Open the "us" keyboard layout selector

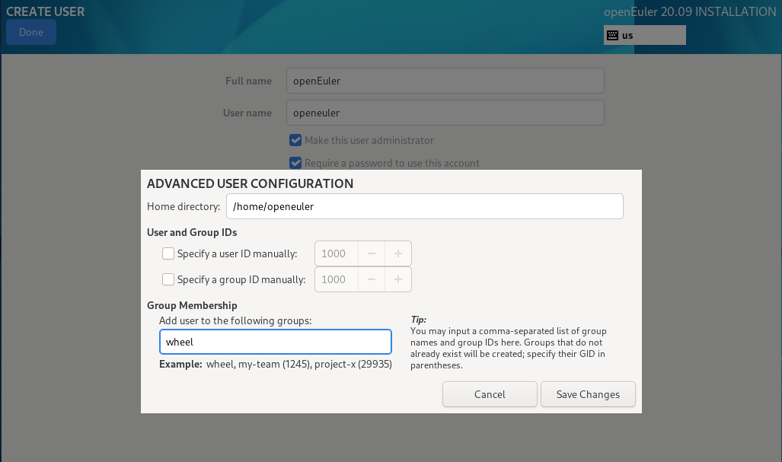644,35
